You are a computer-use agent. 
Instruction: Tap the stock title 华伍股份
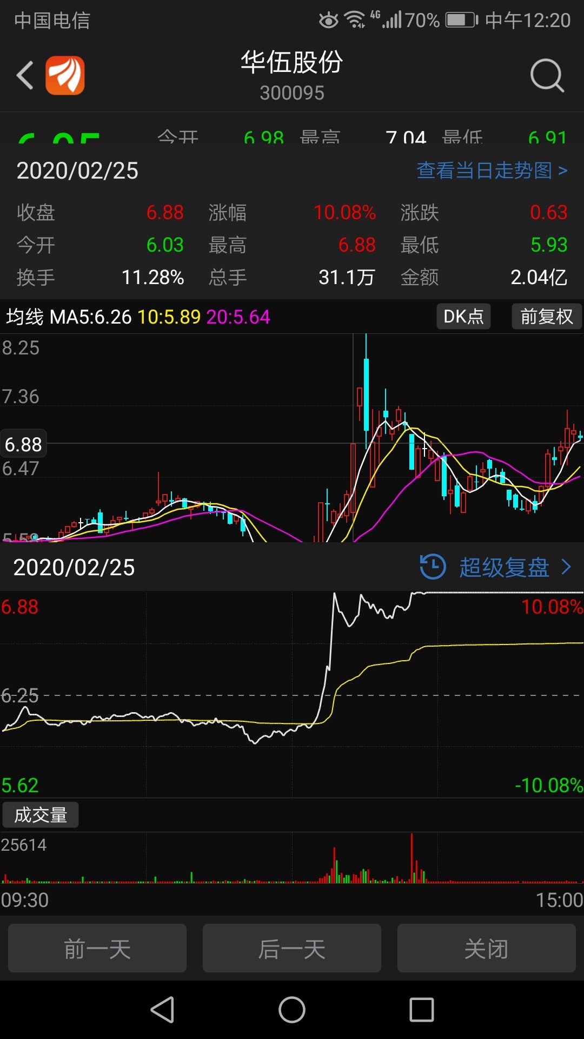[x=292, y=62]
